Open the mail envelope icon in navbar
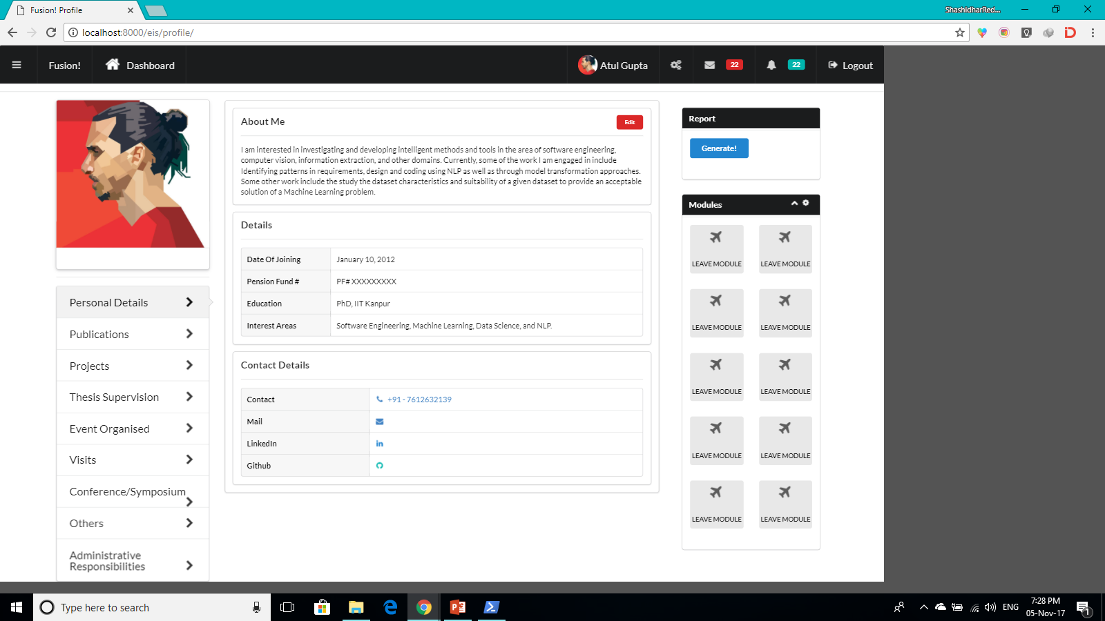The width and height of the screenshot is (1105, 621). click(x=709, y=65)
